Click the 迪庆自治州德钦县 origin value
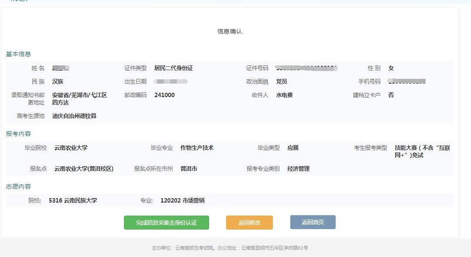This screenshot has height=257, width=471. click(x=74, y=116)
